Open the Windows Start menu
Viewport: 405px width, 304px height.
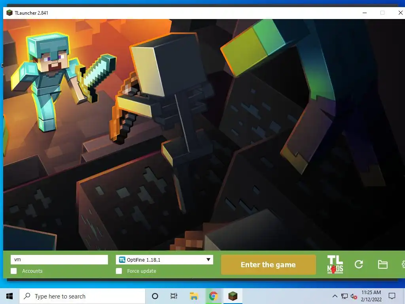click(x=9, y=296)
